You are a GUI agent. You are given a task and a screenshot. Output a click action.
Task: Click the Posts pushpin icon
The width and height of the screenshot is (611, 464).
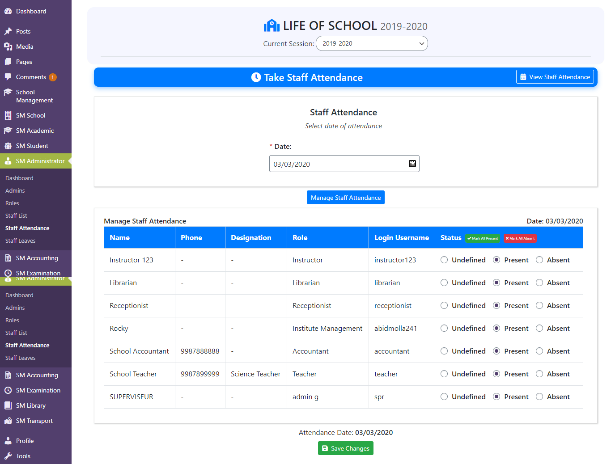pos(8,31)
